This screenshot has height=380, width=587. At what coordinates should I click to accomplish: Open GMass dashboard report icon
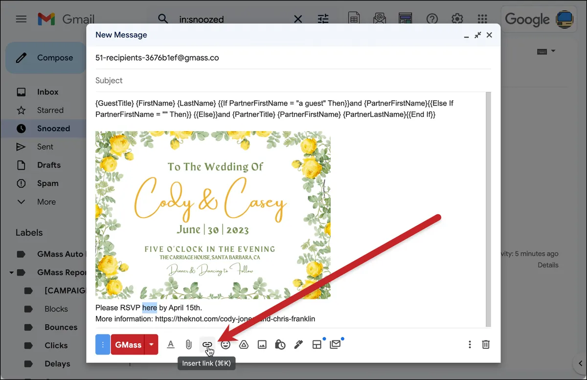coord(405,19)
